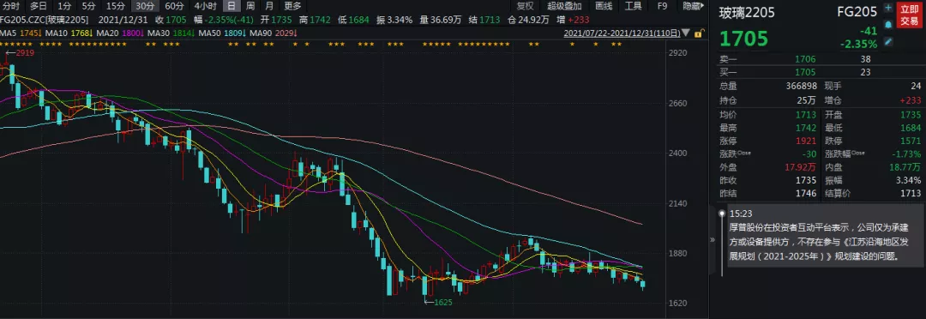926x319 pixels.
Task: Click the 昨收 value 1735
Action: (x=805, y=181)
